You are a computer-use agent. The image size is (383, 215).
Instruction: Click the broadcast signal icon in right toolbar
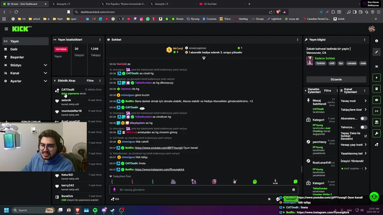[376, 111]
